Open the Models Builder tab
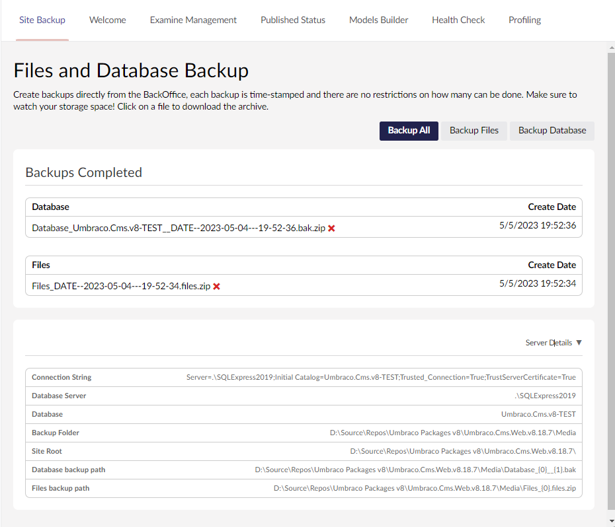Image resolution: width=615 pixels, height=527 pixels. coord(378,20)
